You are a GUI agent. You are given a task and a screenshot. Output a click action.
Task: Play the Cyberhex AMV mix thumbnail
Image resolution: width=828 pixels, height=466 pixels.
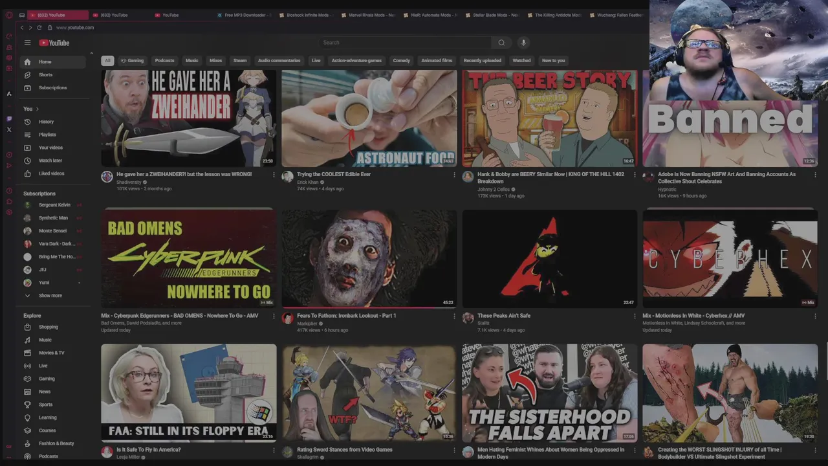[x=730, y=258]
